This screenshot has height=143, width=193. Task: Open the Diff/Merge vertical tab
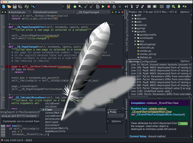(x=127, y=40)
